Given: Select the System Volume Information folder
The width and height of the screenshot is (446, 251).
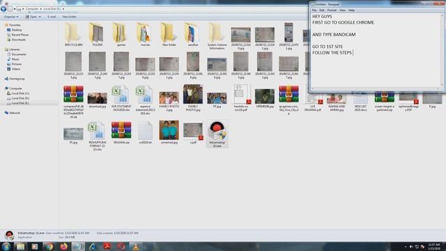Looking at the screenshot, I should (217, 33).
